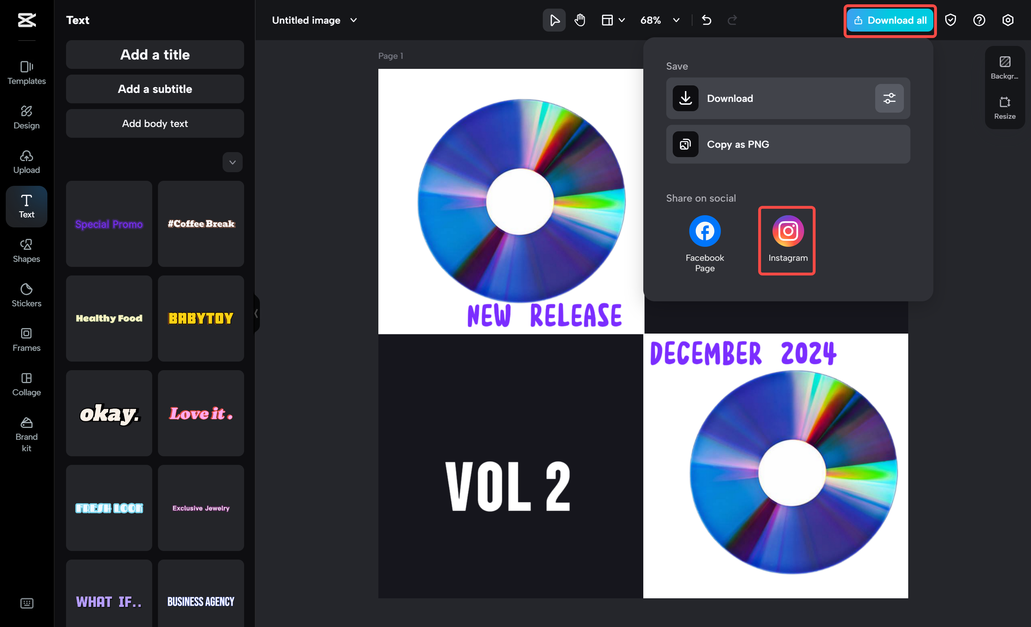The width and height of the screenshot is (1031, 627).
Task: Open the Templates panel
Action: click(x=26, y=73)
